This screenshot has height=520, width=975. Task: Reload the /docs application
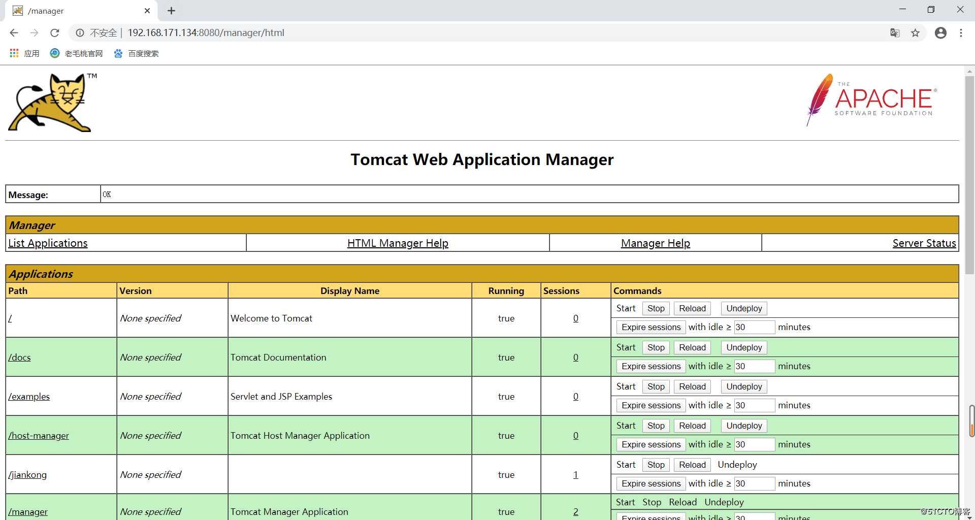[x=692, y=347]
